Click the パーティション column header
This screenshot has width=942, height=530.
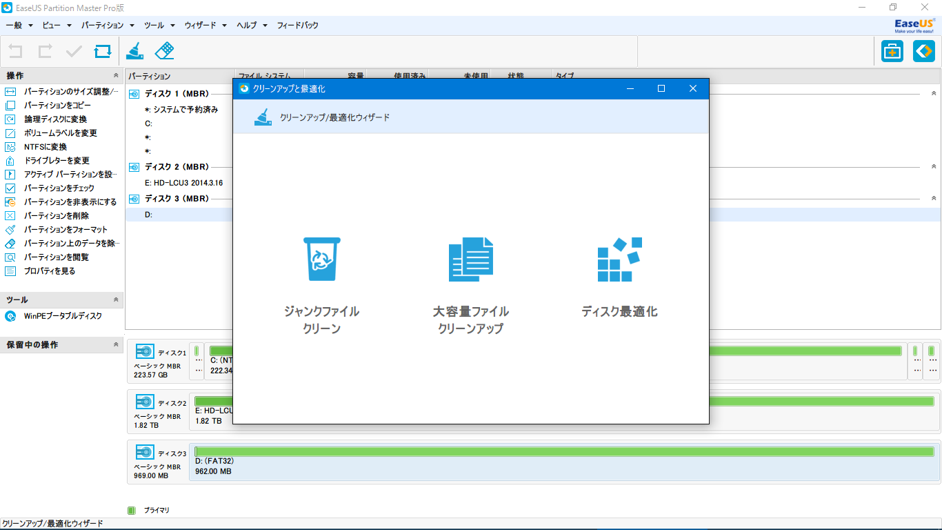[181, 76]
